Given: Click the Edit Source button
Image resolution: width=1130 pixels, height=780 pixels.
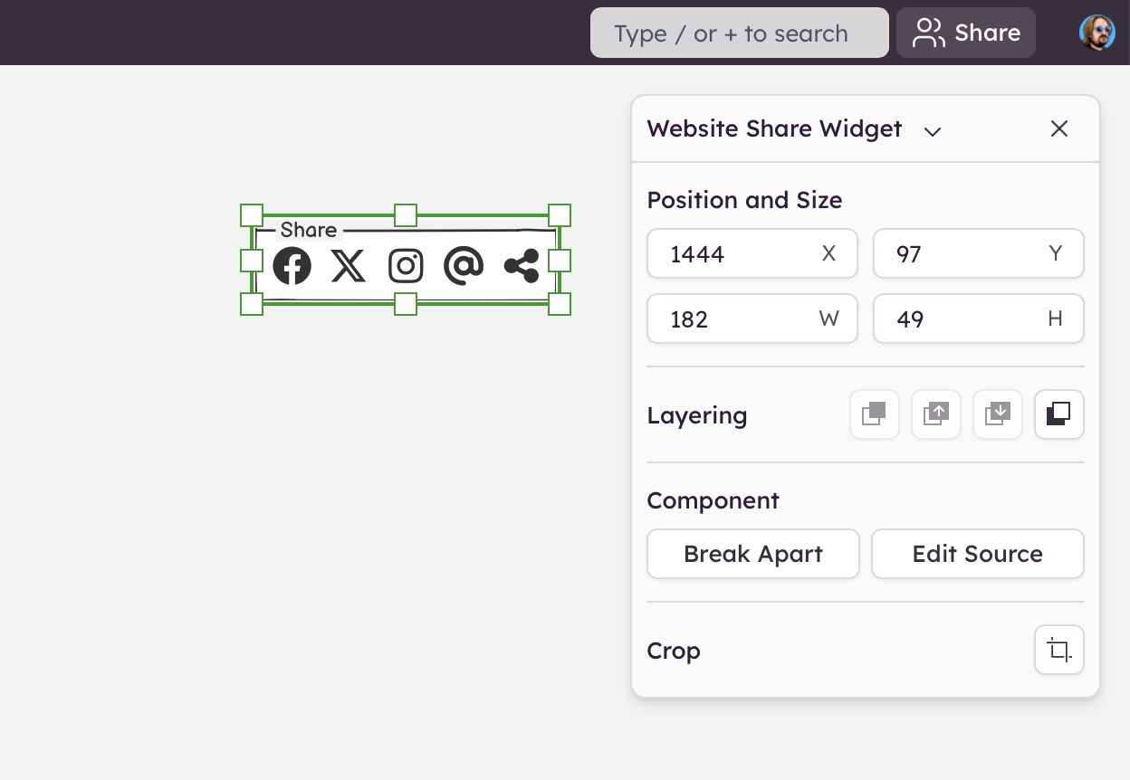Looking at the screenshot, I should [977, 554].
